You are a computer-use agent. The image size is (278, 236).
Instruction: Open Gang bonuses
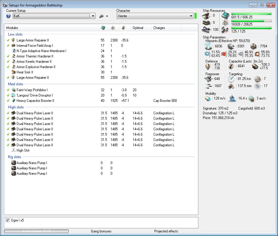point(101,231)
